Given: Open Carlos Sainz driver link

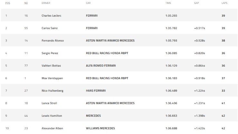Looking at the screenshot, I should click(50, 28).
